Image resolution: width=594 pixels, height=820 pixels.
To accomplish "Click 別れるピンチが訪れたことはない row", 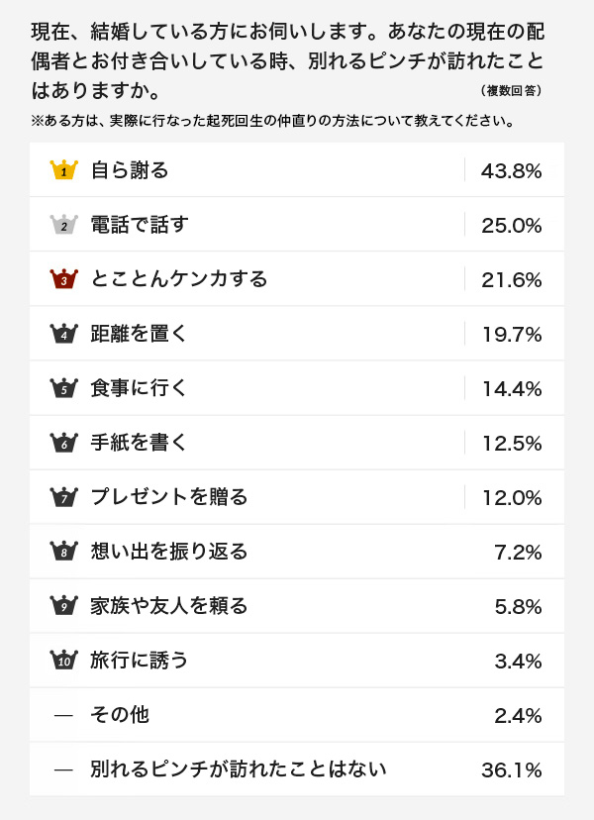I will [x=297, y=769].
